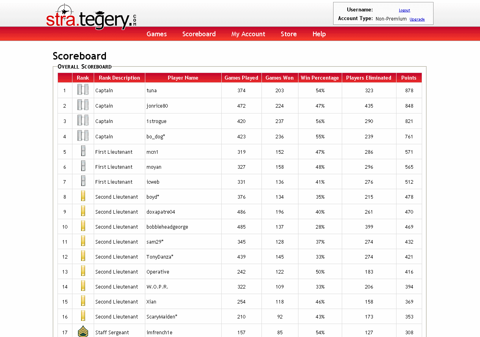Viewport: 480px width, 337px height.
Task: Open the Scoreboard menu item
Action: click(199, 34)
